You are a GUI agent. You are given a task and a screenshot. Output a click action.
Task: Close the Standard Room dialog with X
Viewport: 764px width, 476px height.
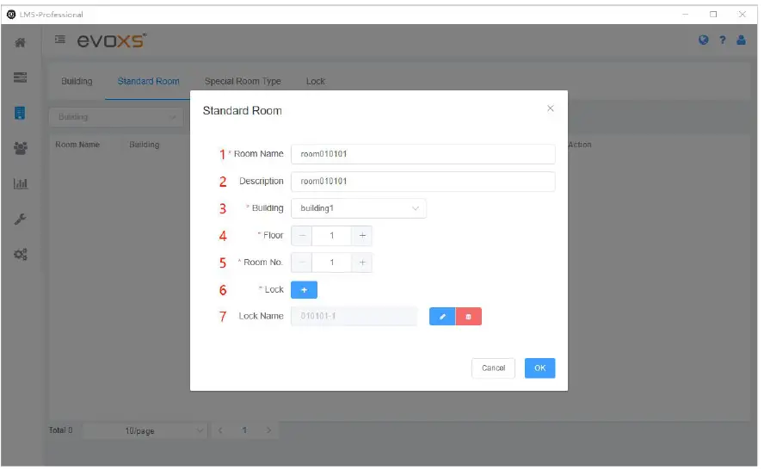(550, 108)
